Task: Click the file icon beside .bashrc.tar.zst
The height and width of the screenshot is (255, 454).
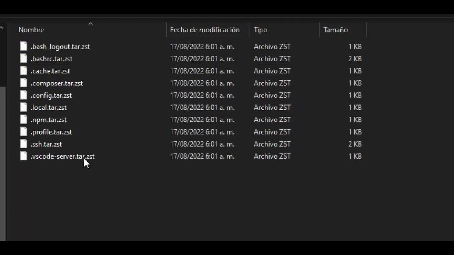Action: [23, 59]
